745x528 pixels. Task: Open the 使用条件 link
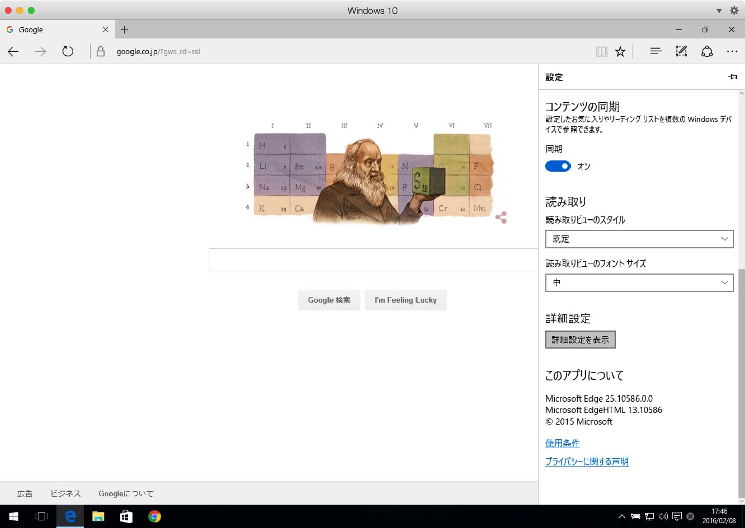(x=562, y=443)
